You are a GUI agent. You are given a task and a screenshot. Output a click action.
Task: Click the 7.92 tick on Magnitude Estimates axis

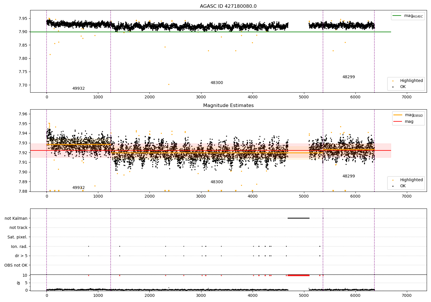[23, 153]
